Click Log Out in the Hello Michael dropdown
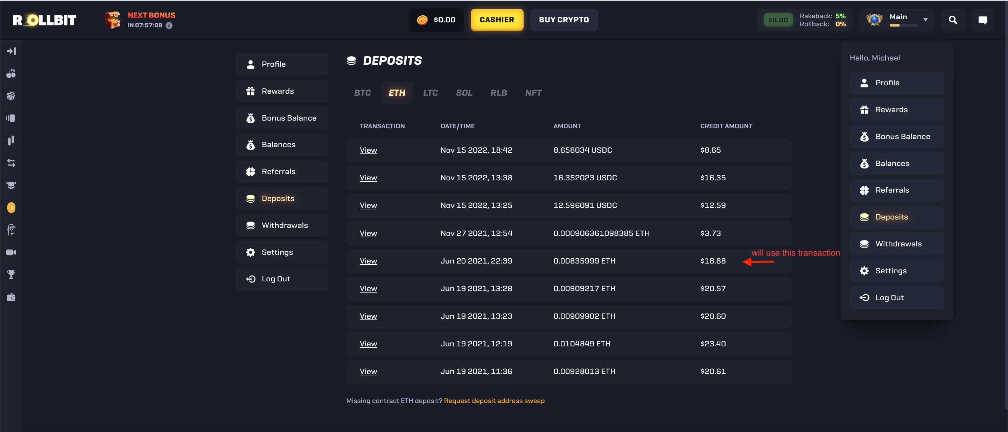The width and height of the screenshot is (1008, 432). pyautogui.click(x=896, y=298)
